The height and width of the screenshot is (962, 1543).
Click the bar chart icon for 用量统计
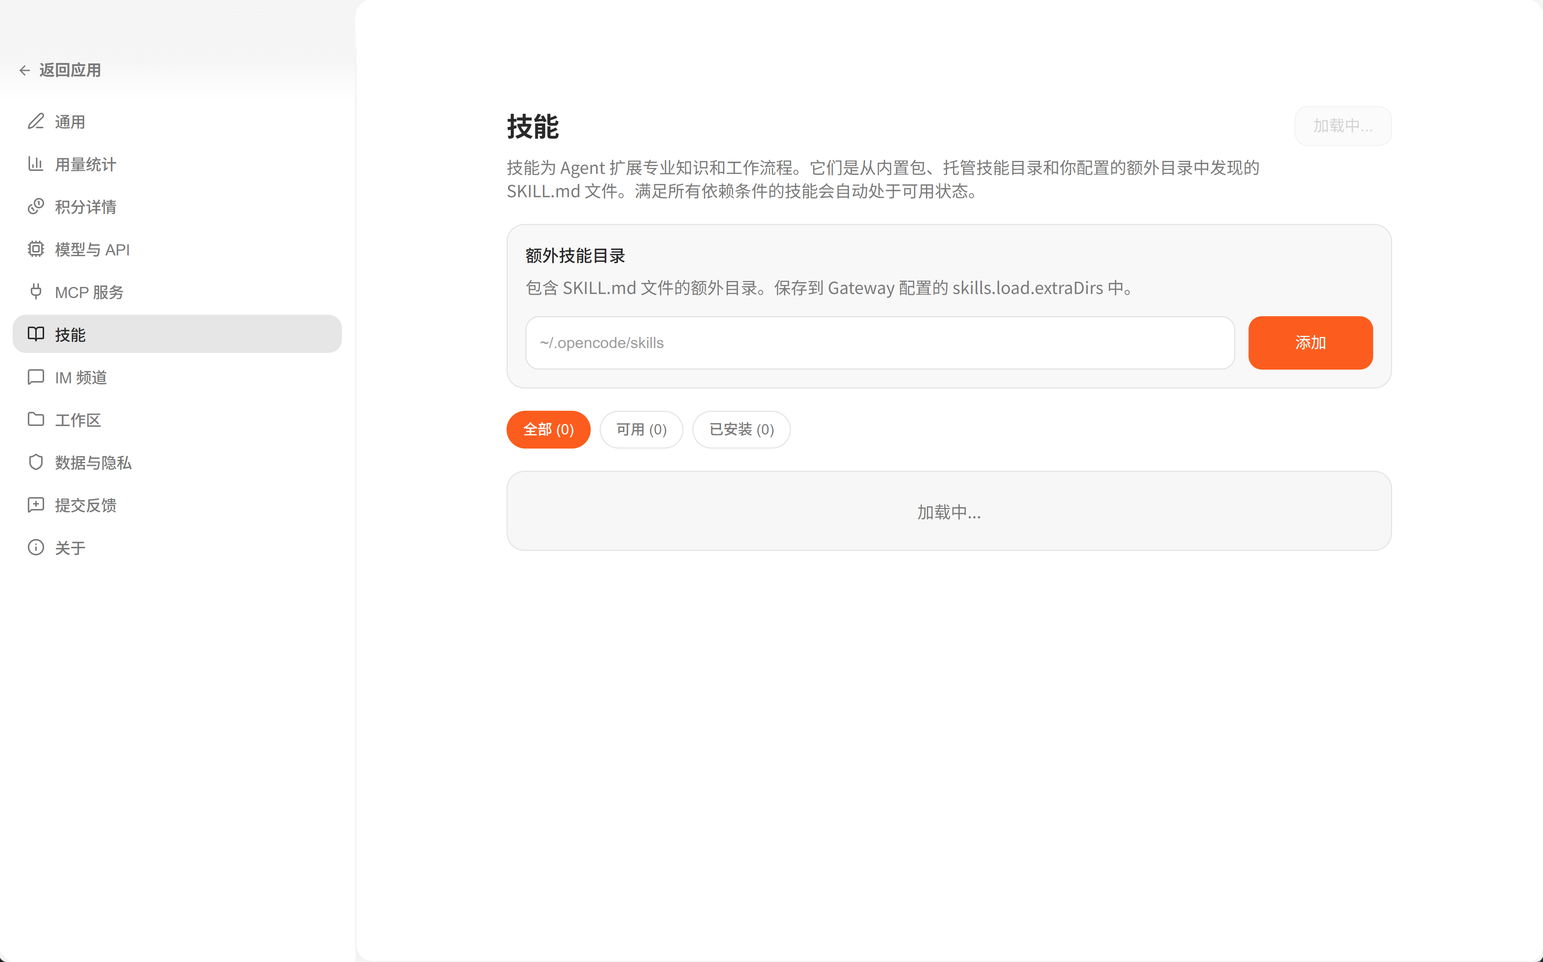click(x=36, y=164)
